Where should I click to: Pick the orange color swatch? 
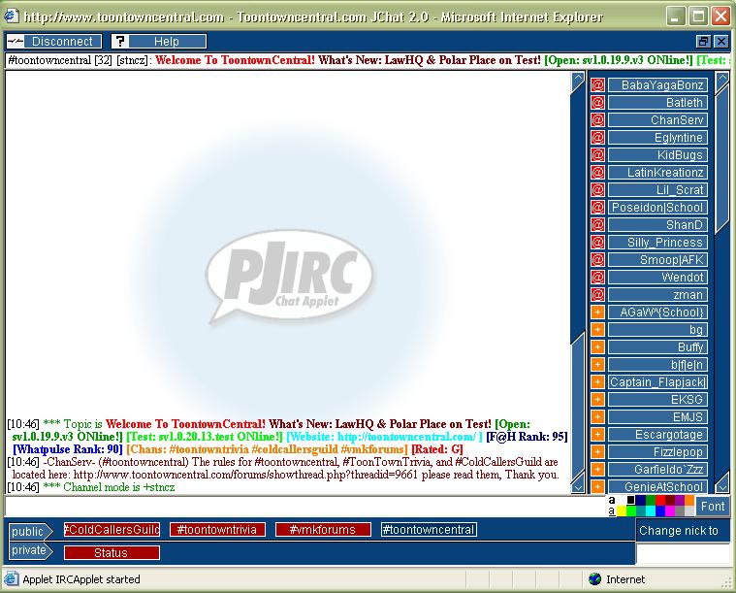point(689,500)
